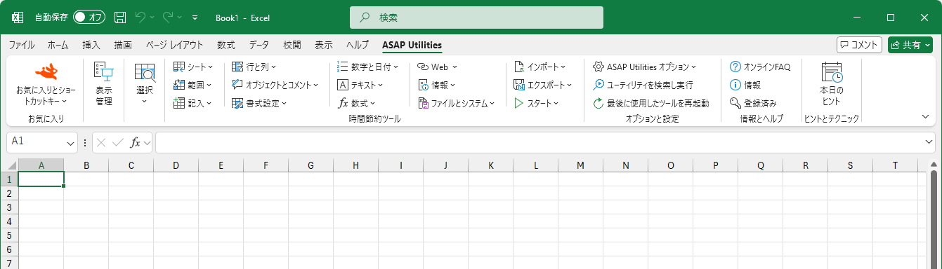Switch to the ヘルプ tab
Viewport: 942px width, 269px height.
tap(358, 45)
